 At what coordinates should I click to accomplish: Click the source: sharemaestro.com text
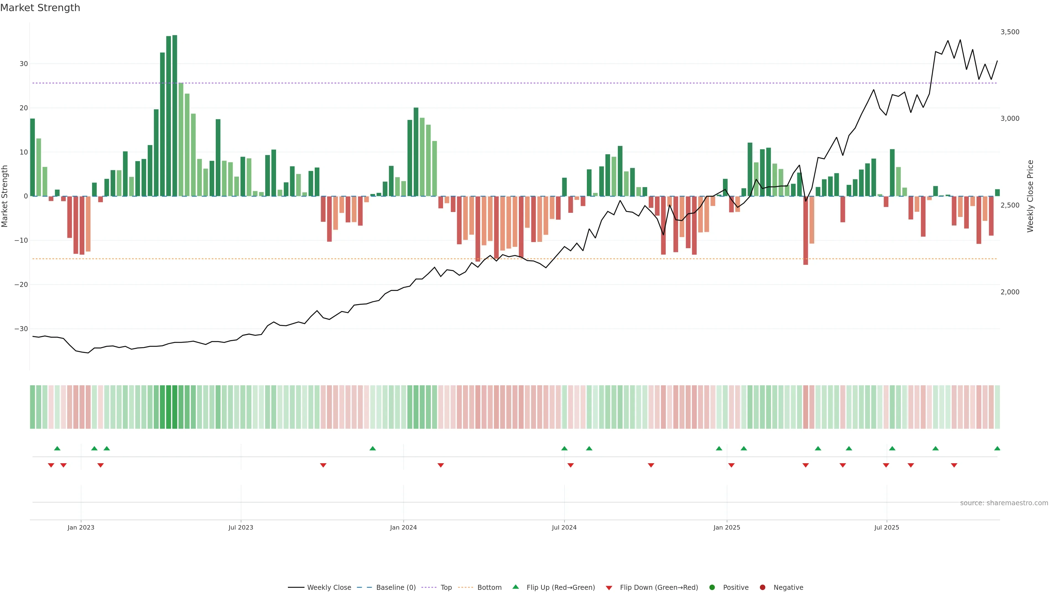click(x=1004, y=503)
